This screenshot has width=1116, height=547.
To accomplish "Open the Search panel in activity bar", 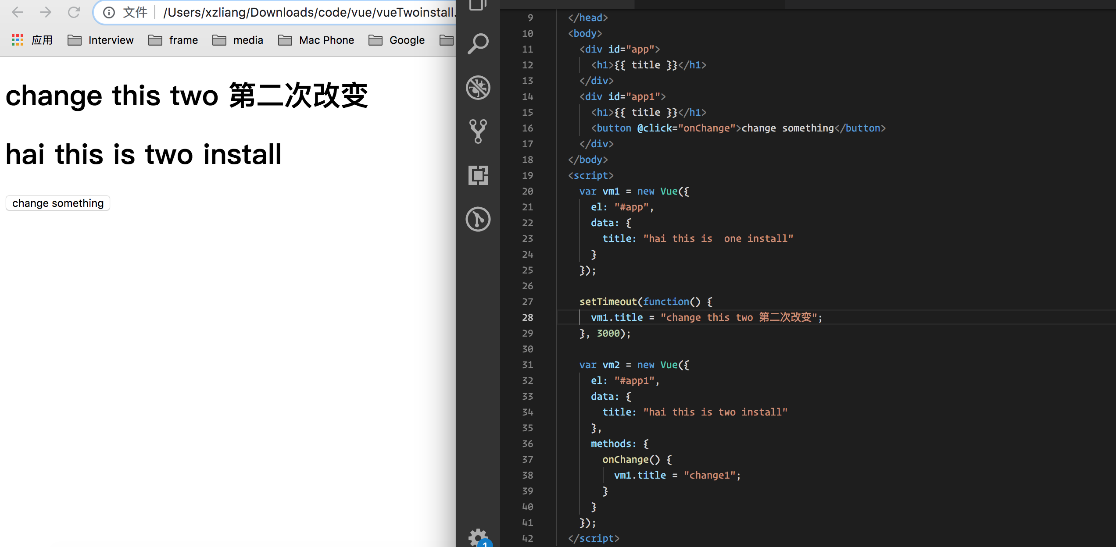I will pos(478,43).
